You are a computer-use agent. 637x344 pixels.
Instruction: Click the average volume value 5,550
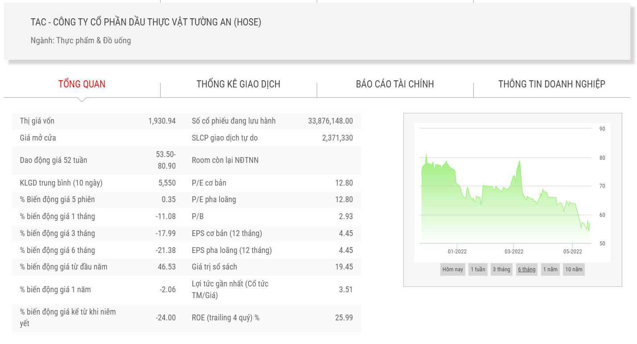(167, 183)
